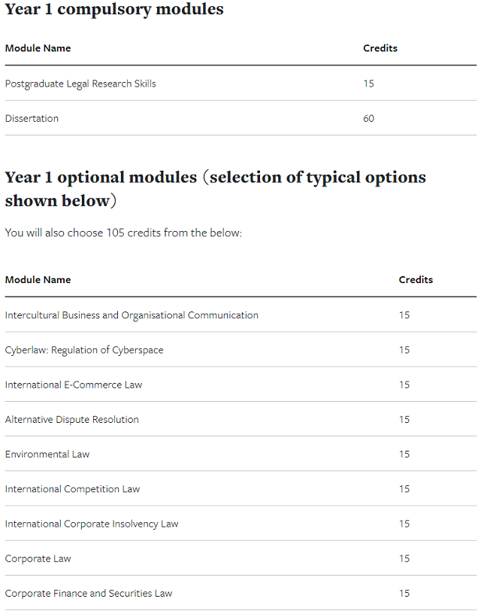
Task: Click the Year 1 compulsory modules heading
Action: 114,9
